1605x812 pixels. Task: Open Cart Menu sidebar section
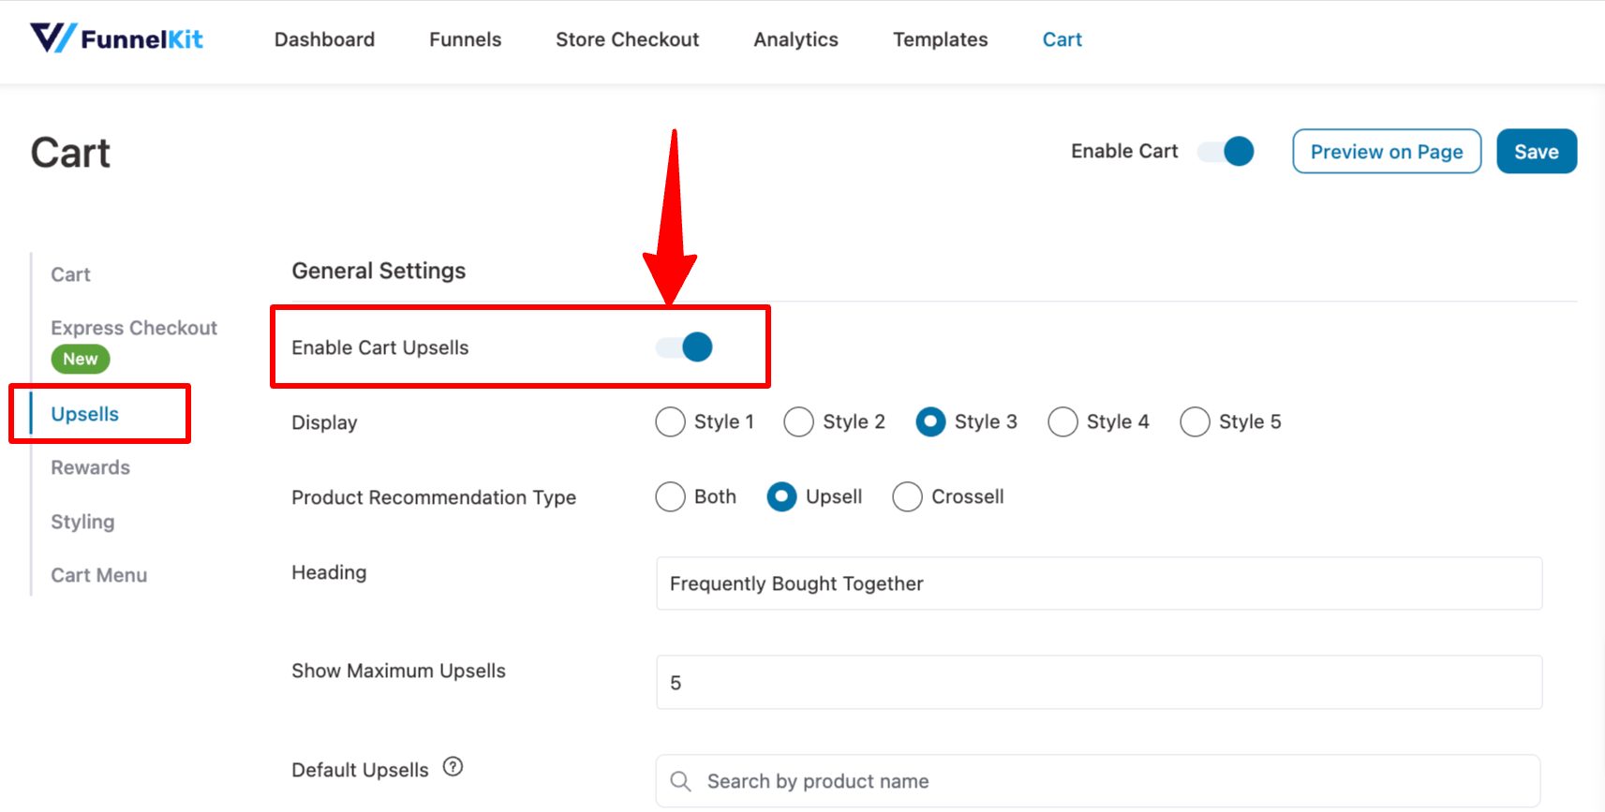(x=98, y=575)
